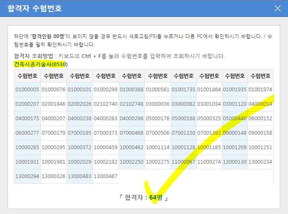Image resolution: width=288 pixels, height=214 pixels.
Task: Close the 합격자 수험번호 dialog
Action: [277, 8]
